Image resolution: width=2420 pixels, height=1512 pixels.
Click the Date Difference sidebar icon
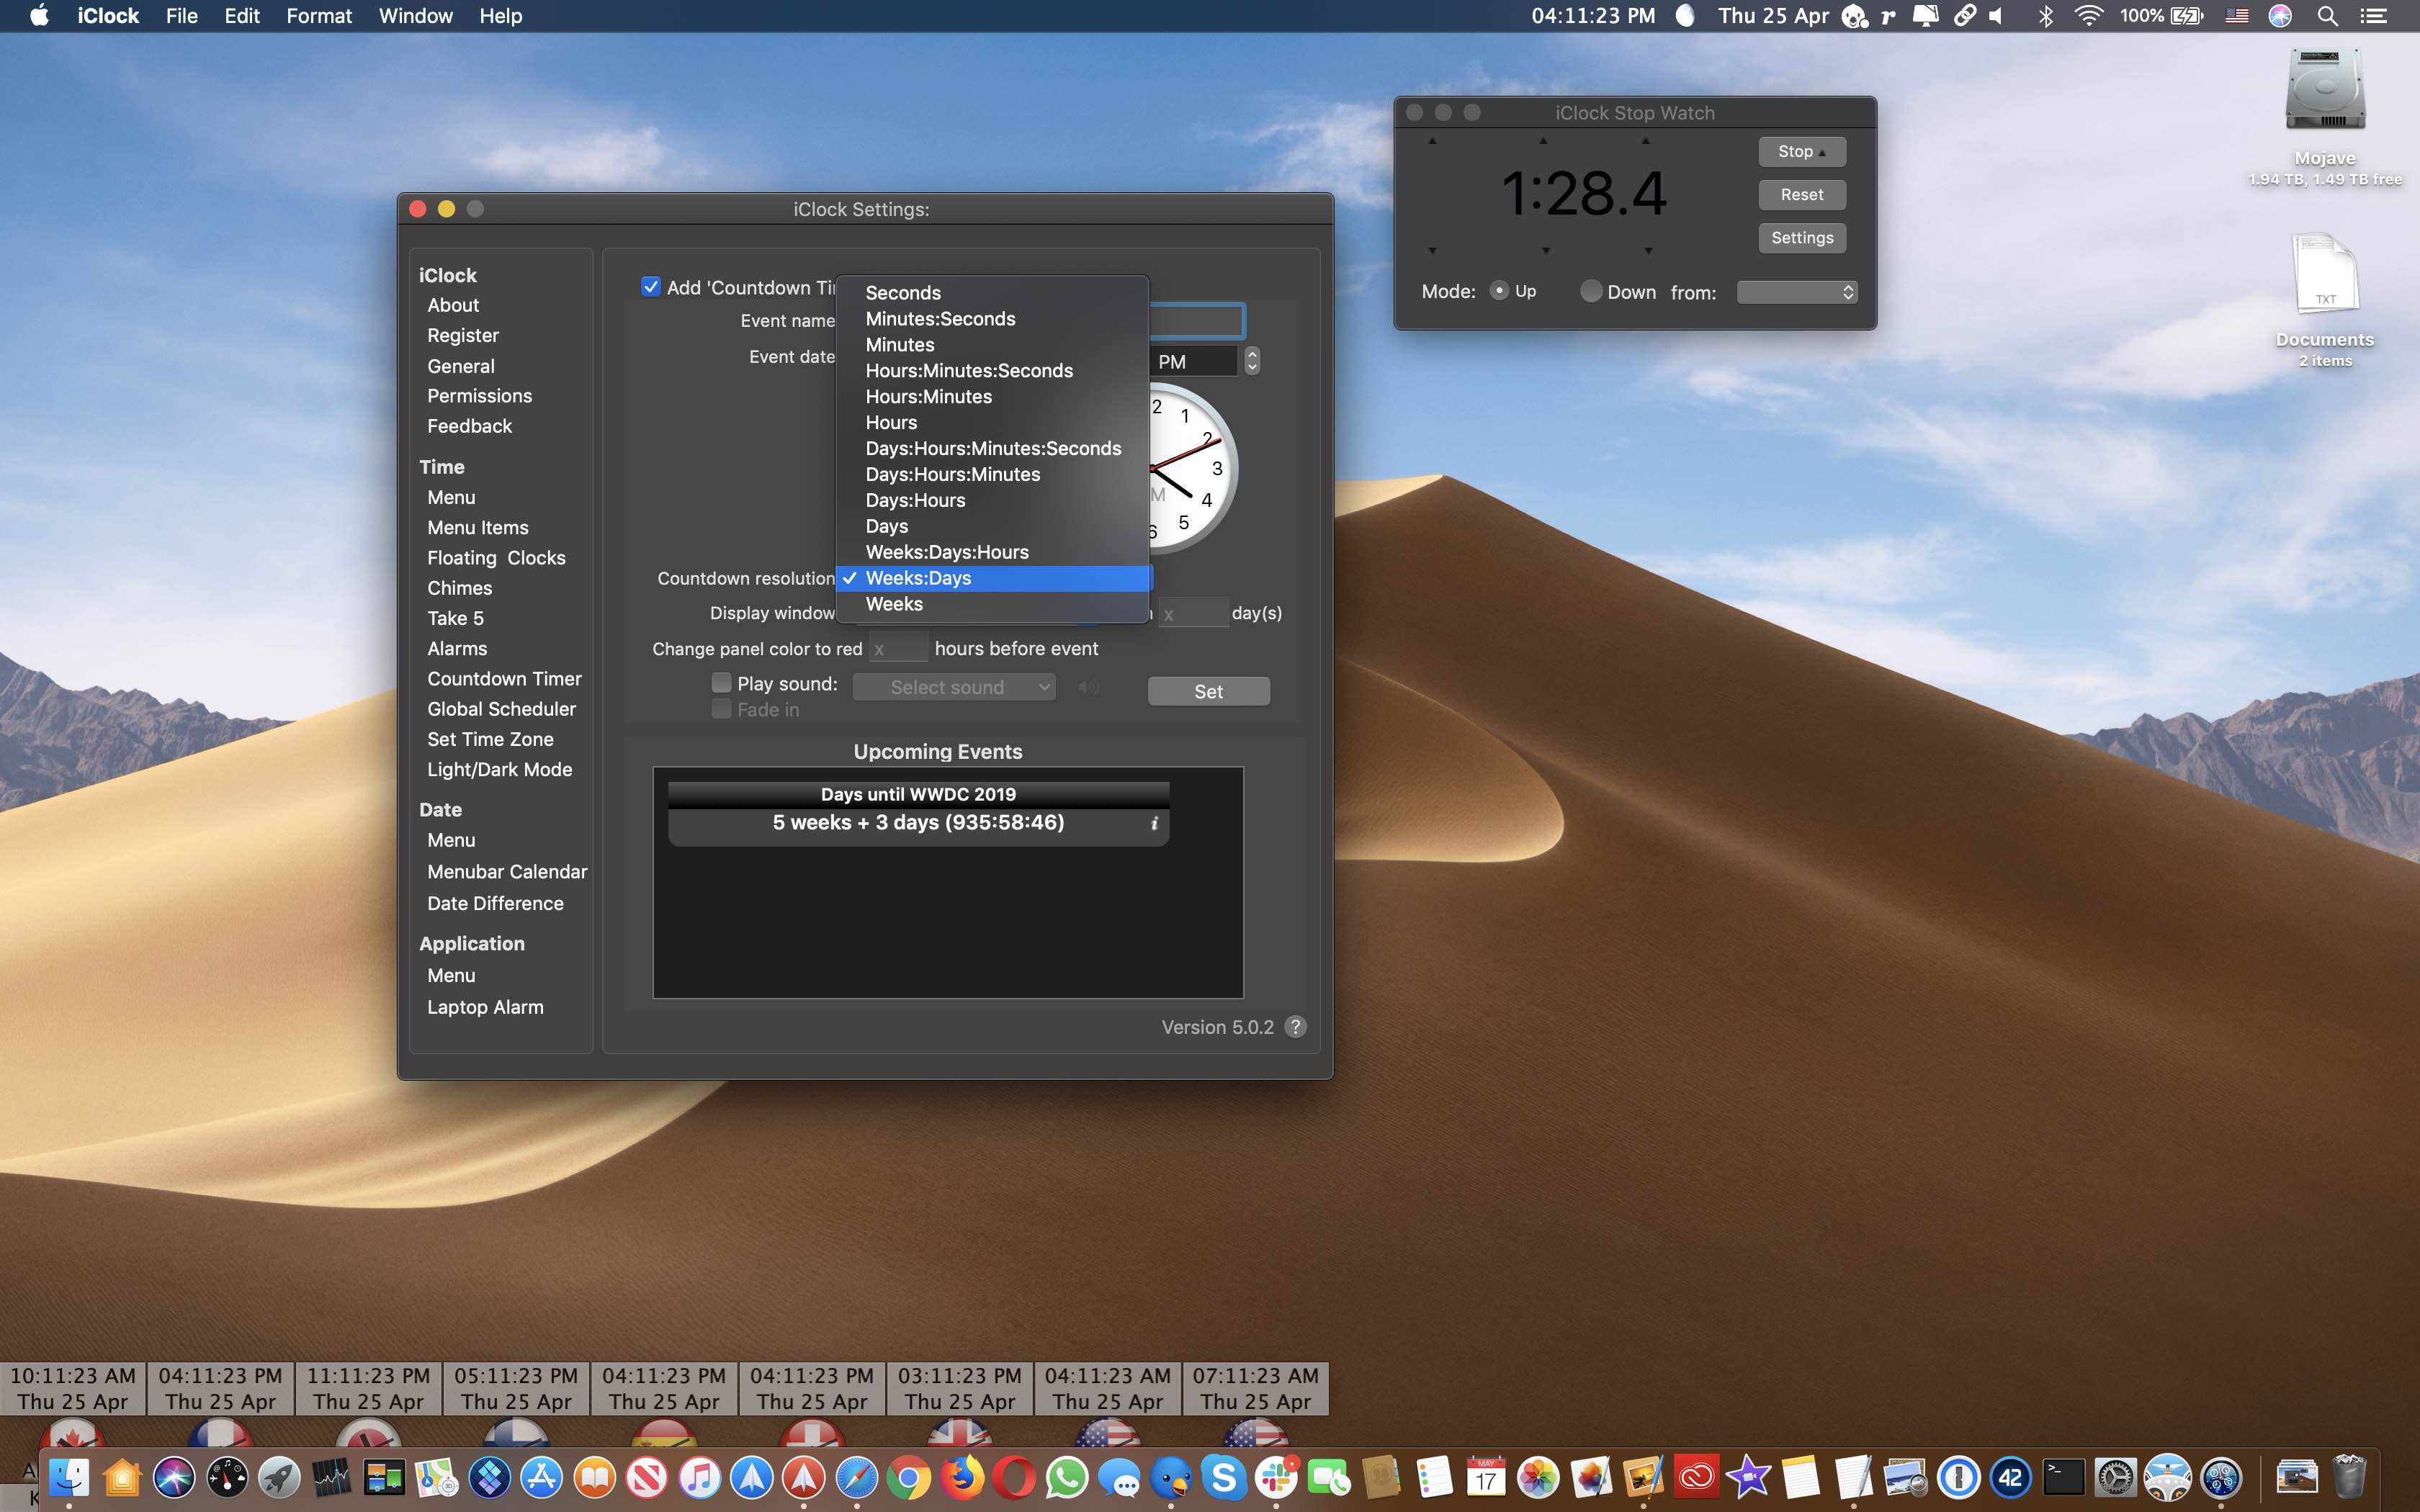495,902
